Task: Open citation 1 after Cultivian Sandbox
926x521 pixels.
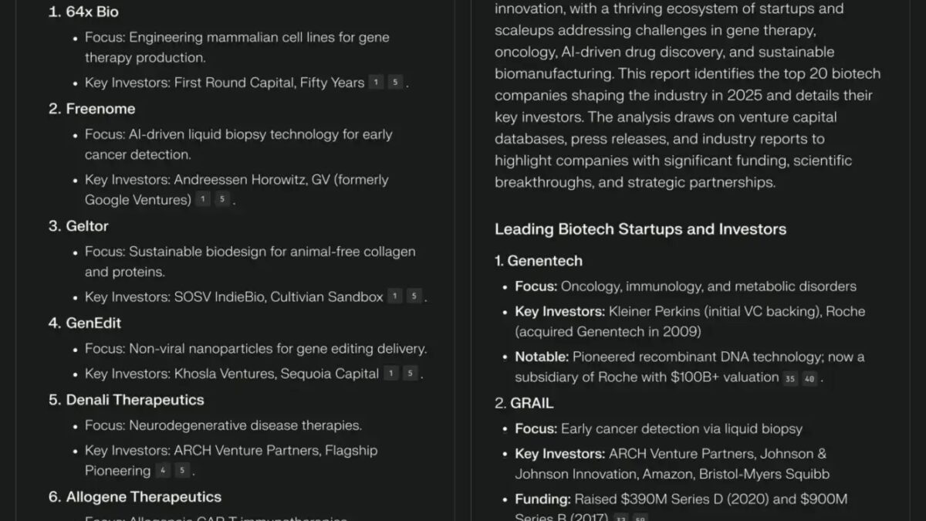Action: coord(394,296)
